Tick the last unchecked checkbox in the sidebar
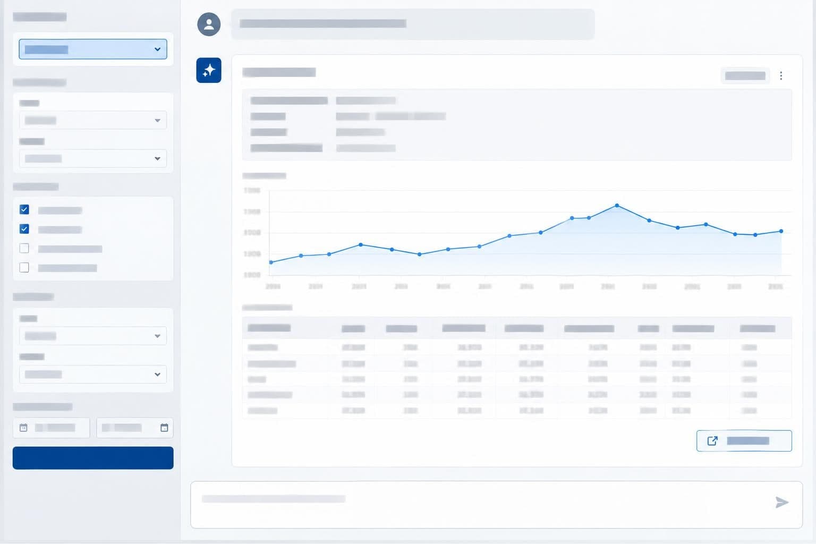 (x=24, y=267)
